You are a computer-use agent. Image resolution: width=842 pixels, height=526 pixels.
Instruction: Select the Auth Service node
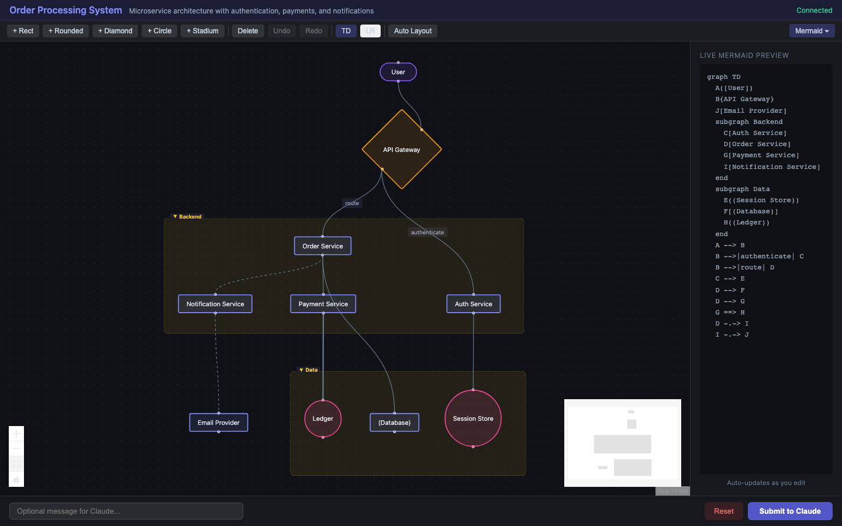474,304
